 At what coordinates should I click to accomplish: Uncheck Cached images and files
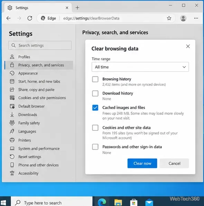point(95,108)
